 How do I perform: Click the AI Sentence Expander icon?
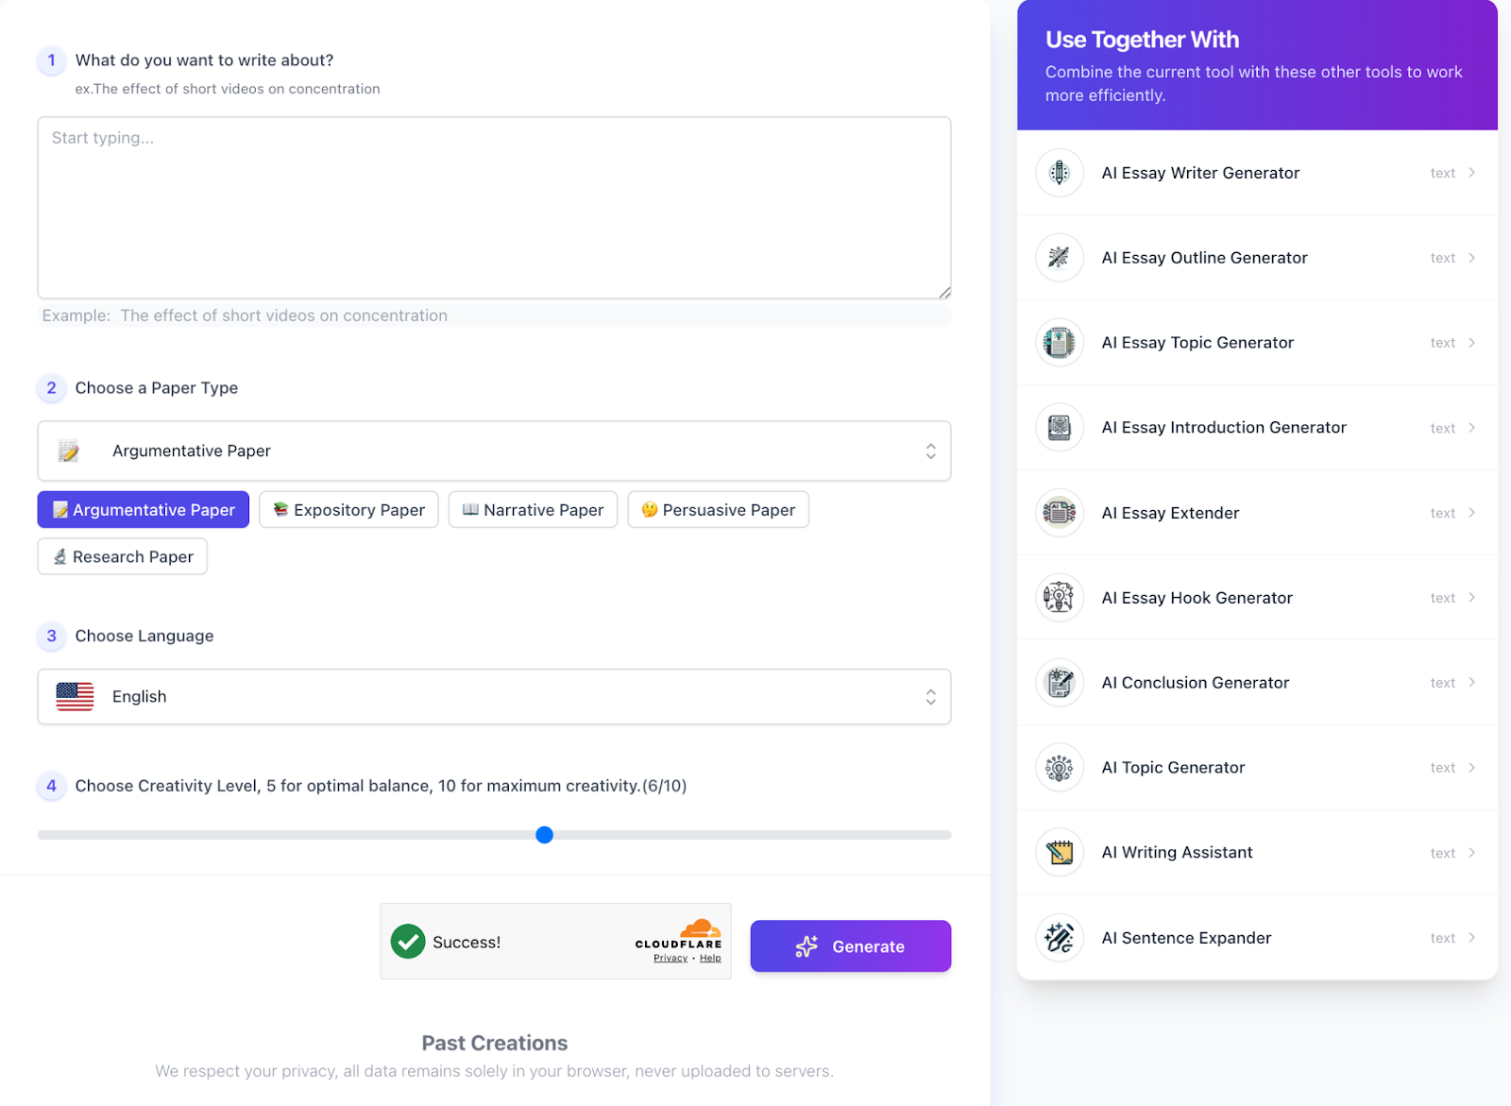point(1059,938)
